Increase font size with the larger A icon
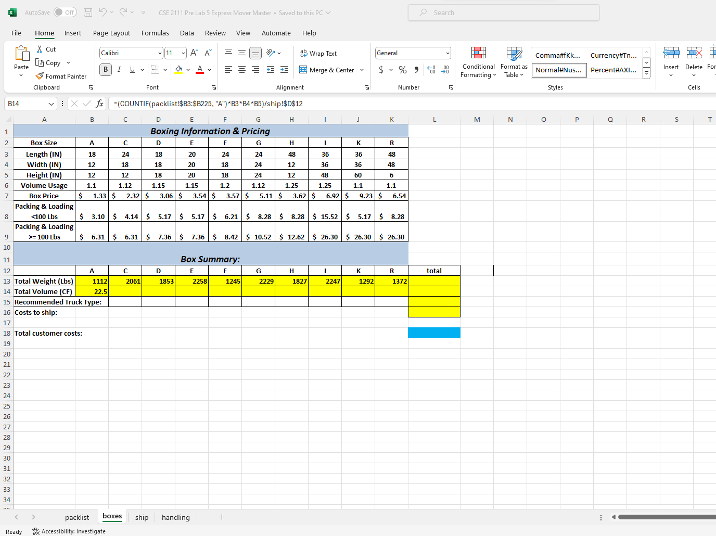Image resolution: width=716 pixels, height=536 pixels. pos(194,53)
